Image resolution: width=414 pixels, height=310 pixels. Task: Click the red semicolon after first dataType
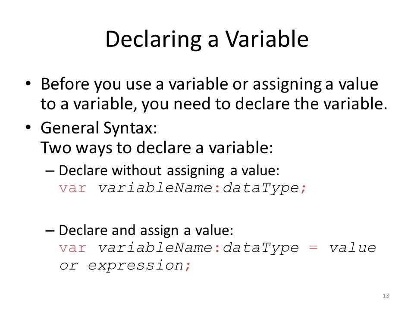click(303, 189)
